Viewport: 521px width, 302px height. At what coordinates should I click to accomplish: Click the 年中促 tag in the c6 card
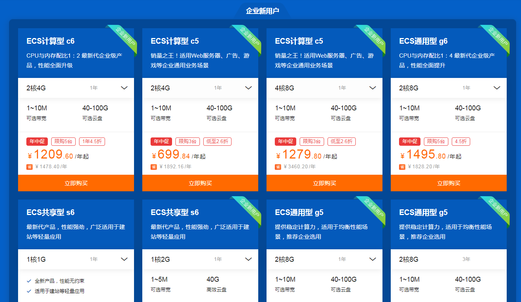[37, 142]
